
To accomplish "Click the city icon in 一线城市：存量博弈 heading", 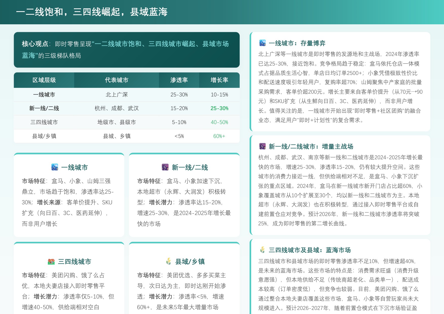I will [x=263, y=43].
